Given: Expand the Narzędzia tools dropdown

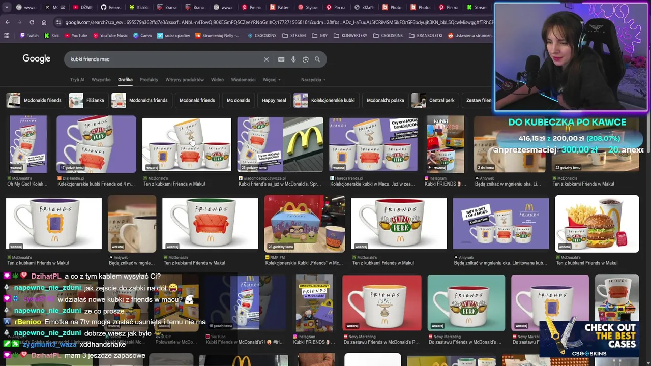Looking at the screenshot, I should point(313,80).
